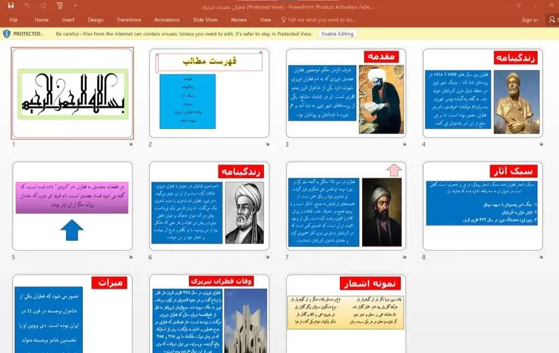The height and width of the screenshot is (353, 559).
Task: Open the Review tab
Action: (239, 20)
